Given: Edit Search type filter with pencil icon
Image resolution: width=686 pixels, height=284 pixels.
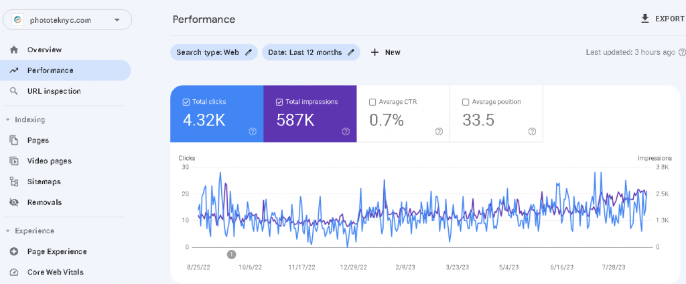Looking at the screenshot, I should (x=248, y=52).
